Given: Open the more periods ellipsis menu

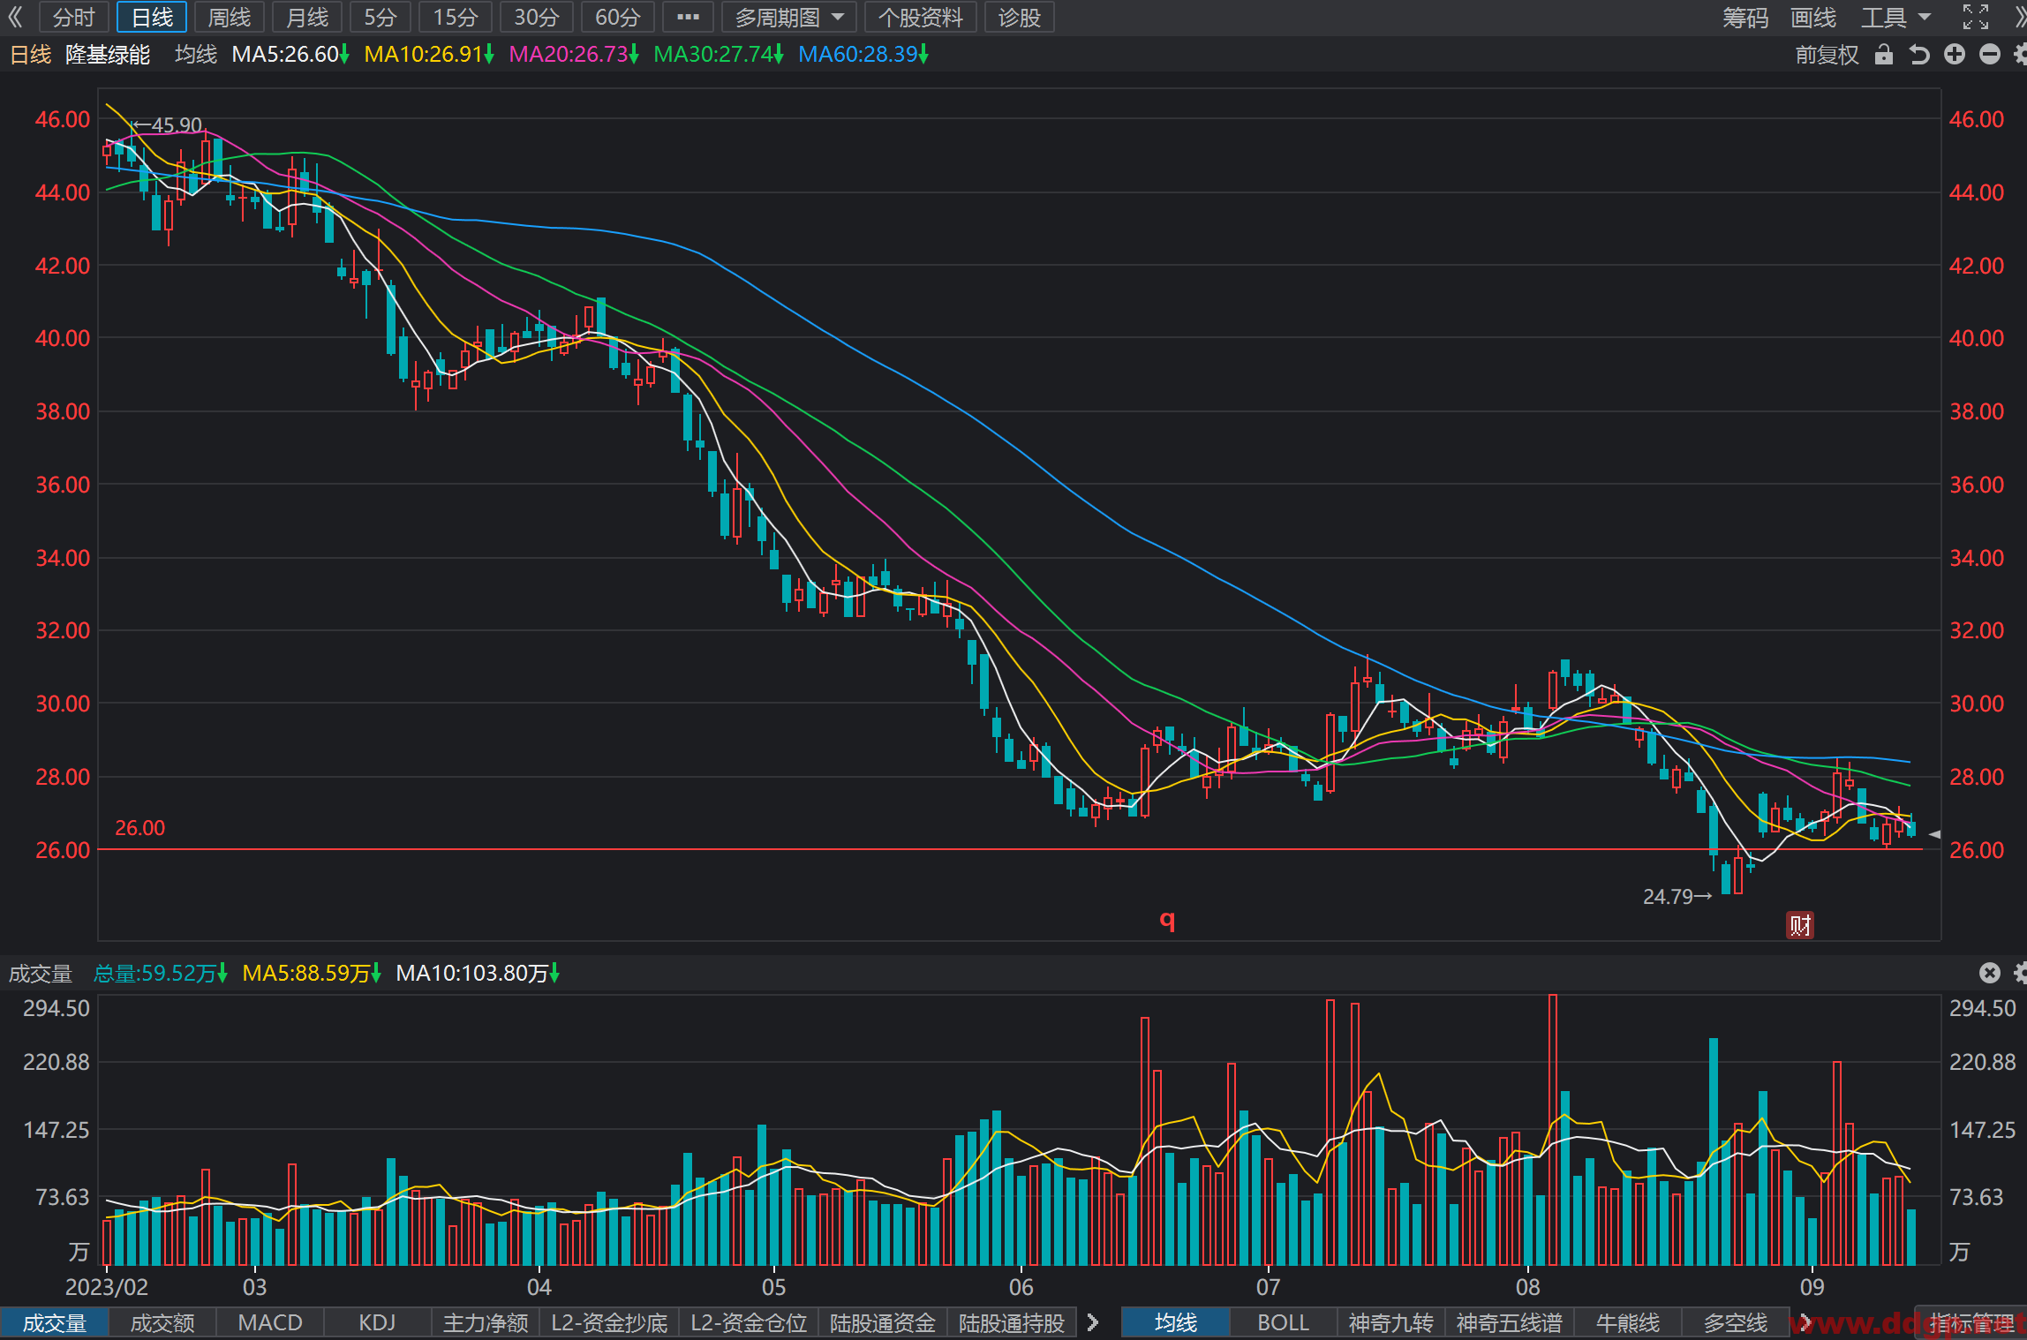Looking at the screenshot, I should tap(688, 17).
